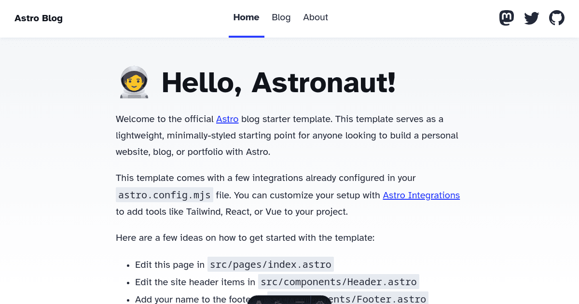Viewport: 579px width, 304px height.
Task: Click the Twitter bird icon
Action: 532,17
